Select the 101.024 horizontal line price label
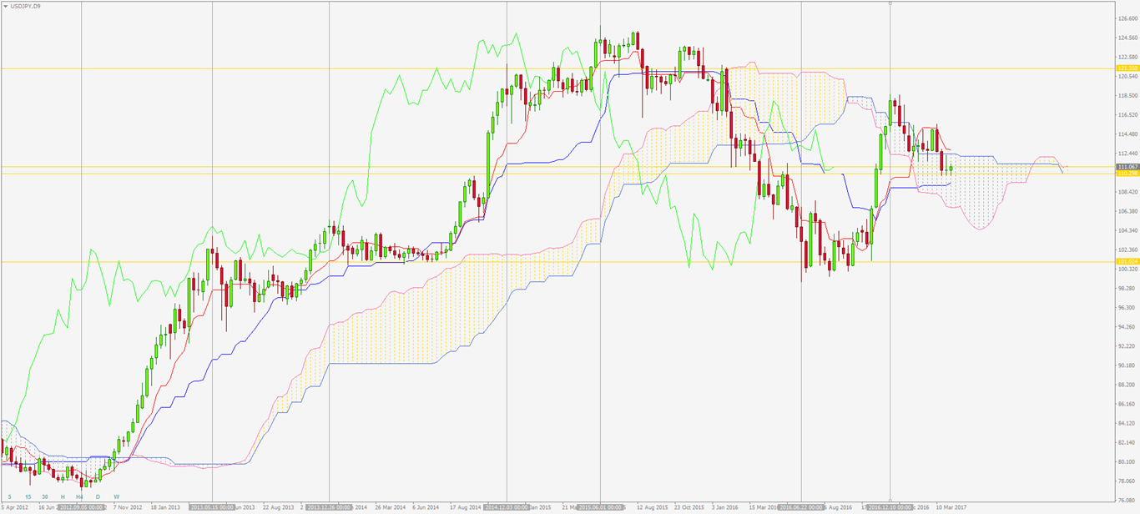 1126,262
